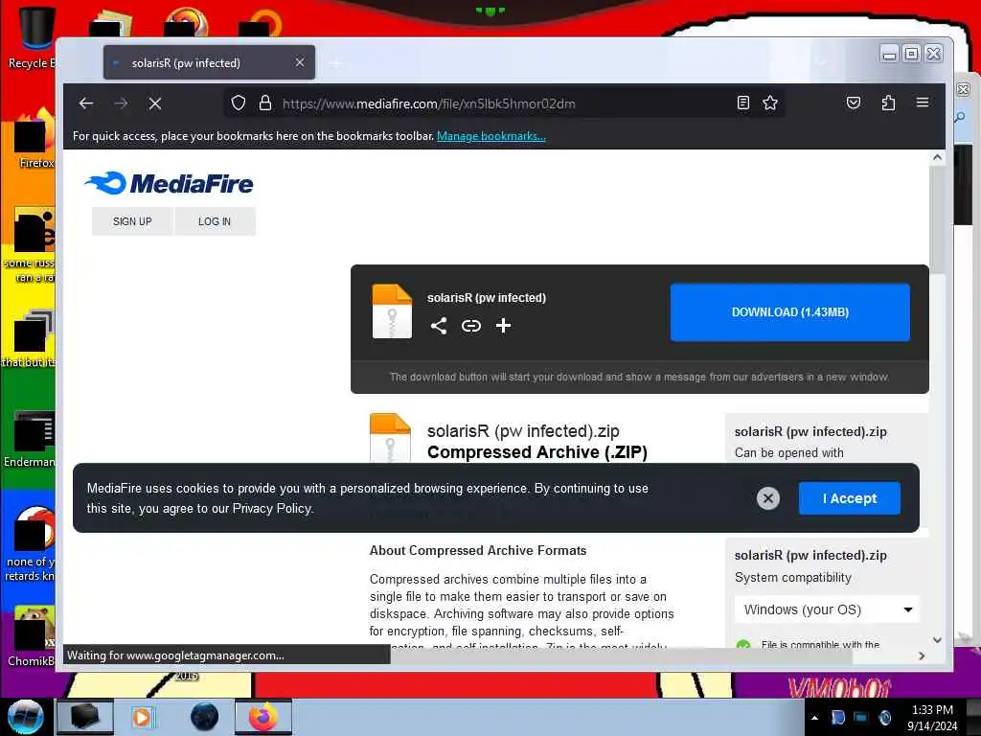This screenshot has width=981, height=736.
Task: Click the page scrollbar down arrow
Action: coord(937,639)
